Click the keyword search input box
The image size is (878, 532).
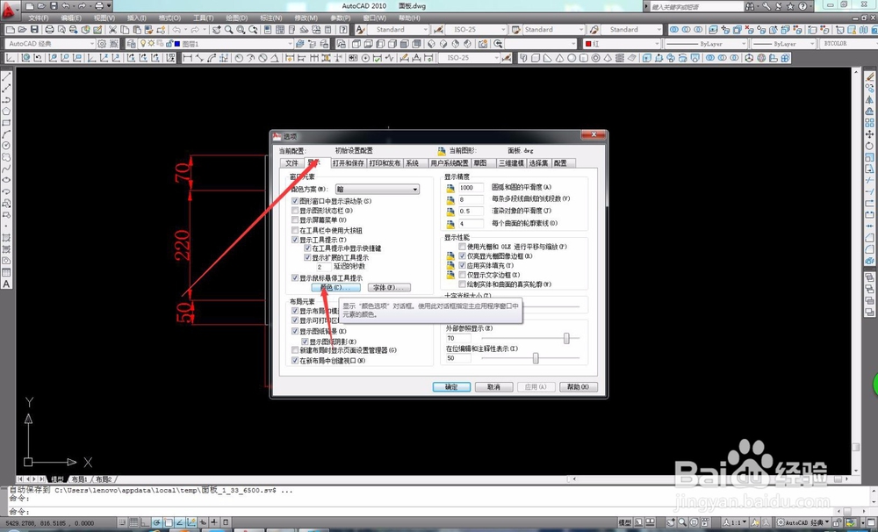coord(696,7)
